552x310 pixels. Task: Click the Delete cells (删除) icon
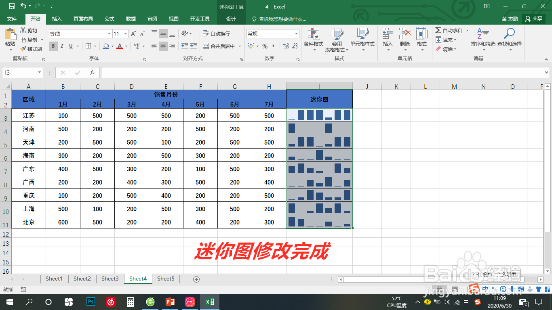(405, 34)
